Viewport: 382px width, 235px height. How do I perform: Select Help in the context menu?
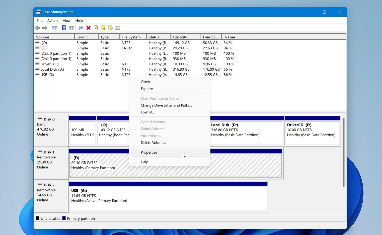170,162
